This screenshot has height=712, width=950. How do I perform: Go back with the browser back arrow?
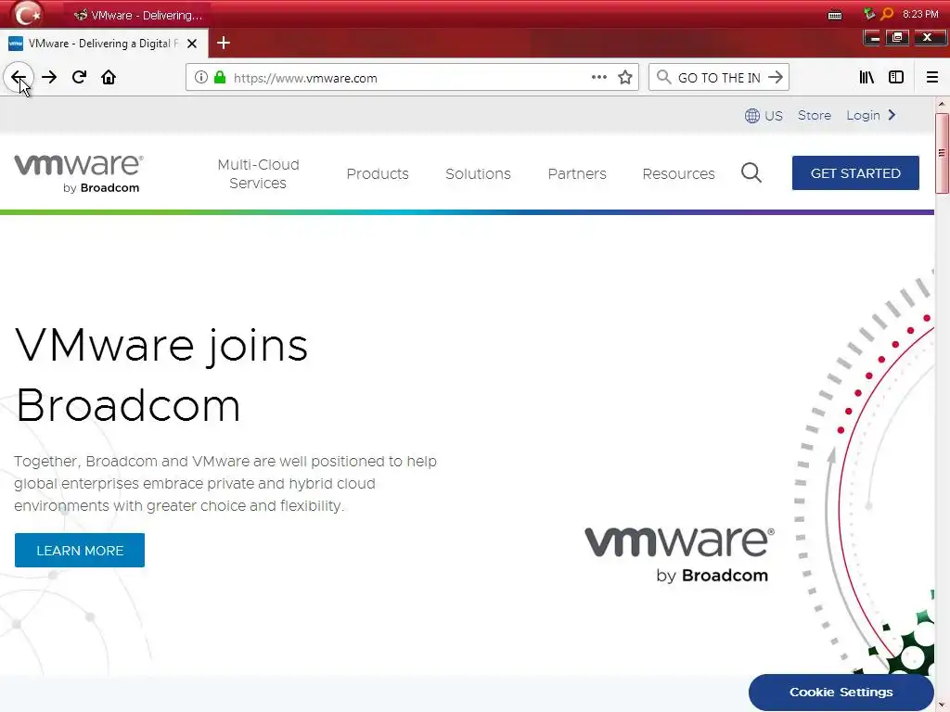19,78
